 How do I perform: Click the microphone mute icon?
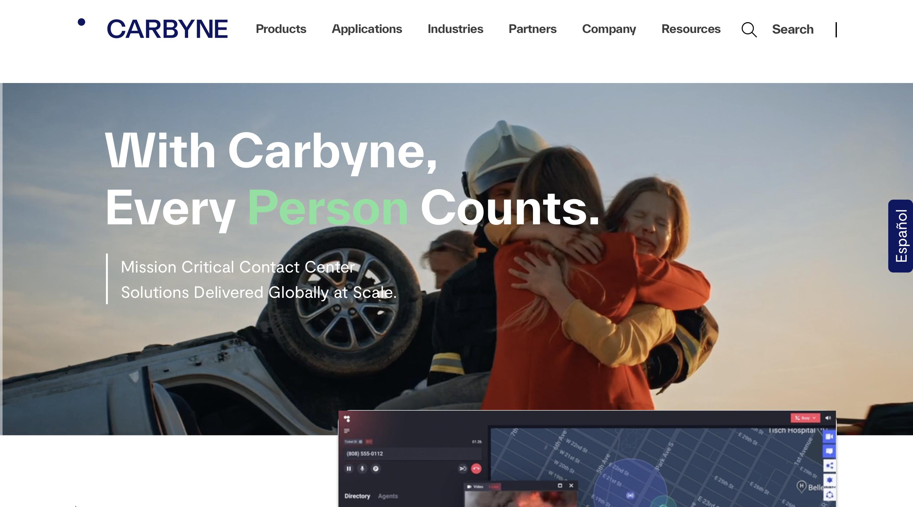(x=362, y=468)
